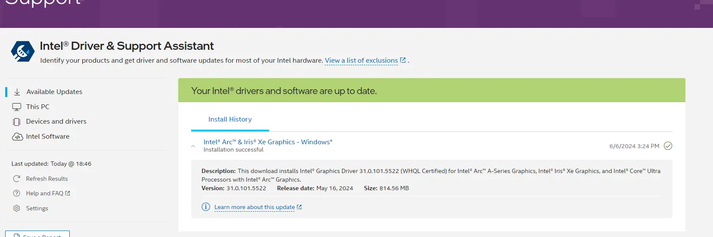Click Refresh Results
This screenshot has height=237, width=713.
tap(47, 179)
